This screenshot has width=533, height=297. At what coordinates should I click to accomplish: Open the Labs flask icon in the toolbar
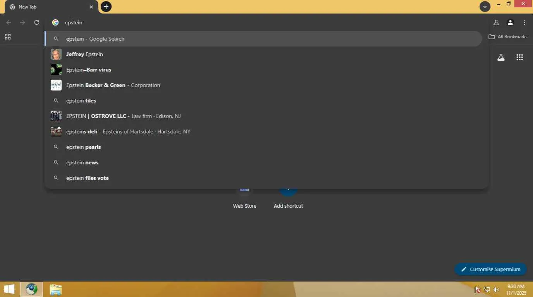coord(496,22)
